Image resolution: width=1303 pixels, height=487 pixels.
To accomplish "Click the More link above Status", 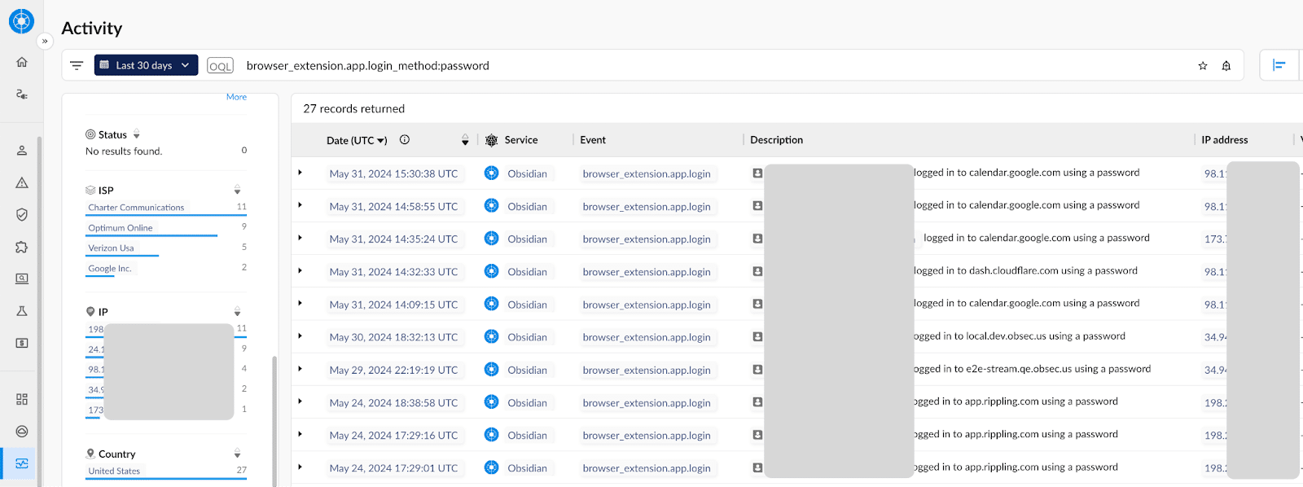I will tap(236, 97).
